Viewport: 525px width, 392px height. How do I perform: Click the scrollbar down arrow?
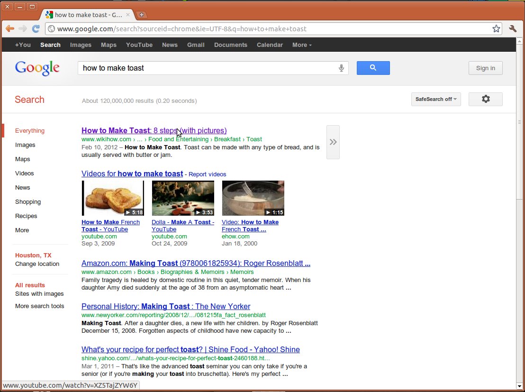pyautogui.click(x=519, y=386)
